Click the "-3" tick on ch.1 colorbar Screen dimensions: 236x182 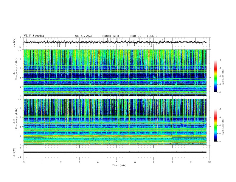pos(220,60)
